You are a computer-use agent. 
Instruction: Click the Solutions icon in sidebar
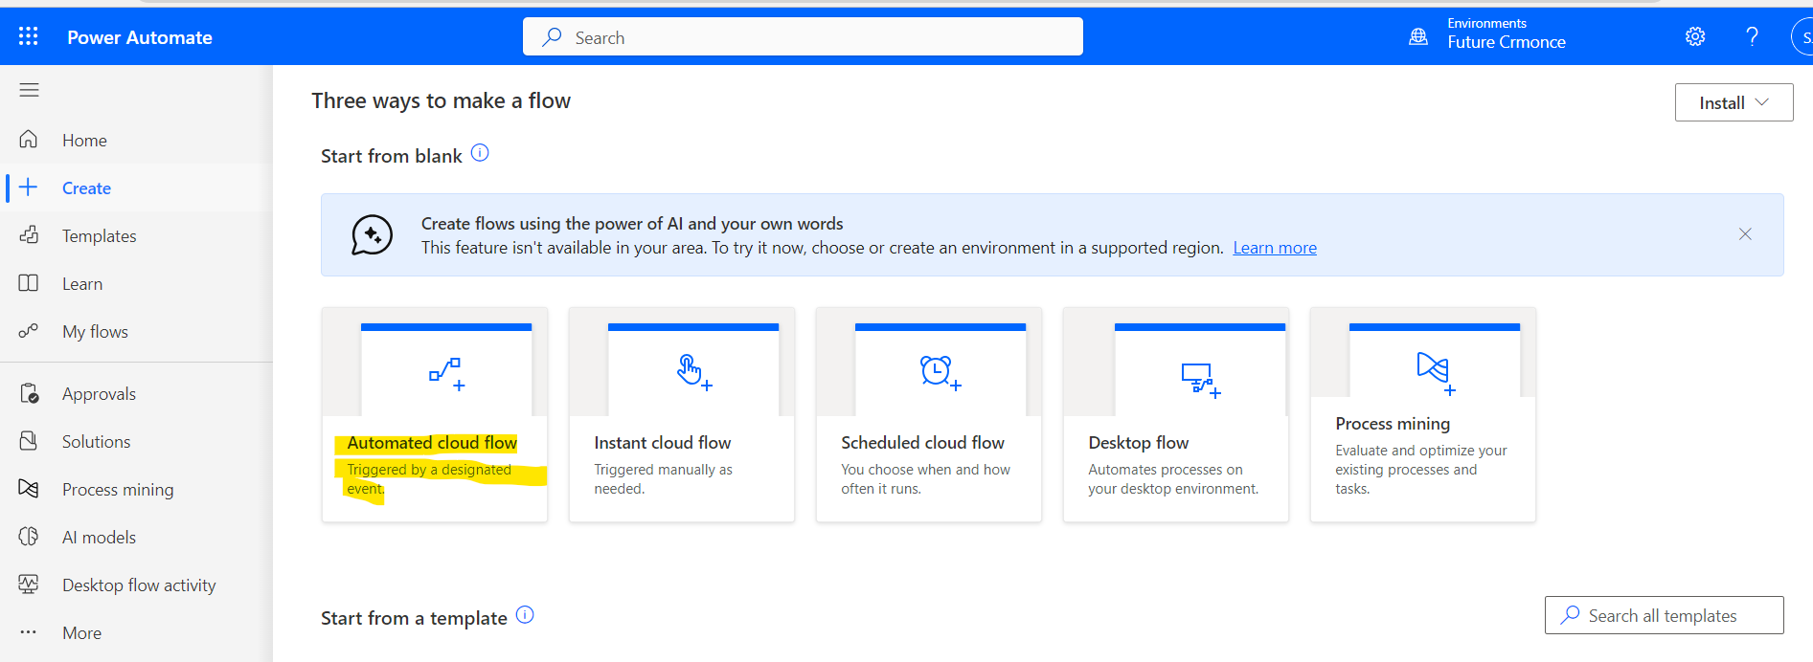click(29, 441)
